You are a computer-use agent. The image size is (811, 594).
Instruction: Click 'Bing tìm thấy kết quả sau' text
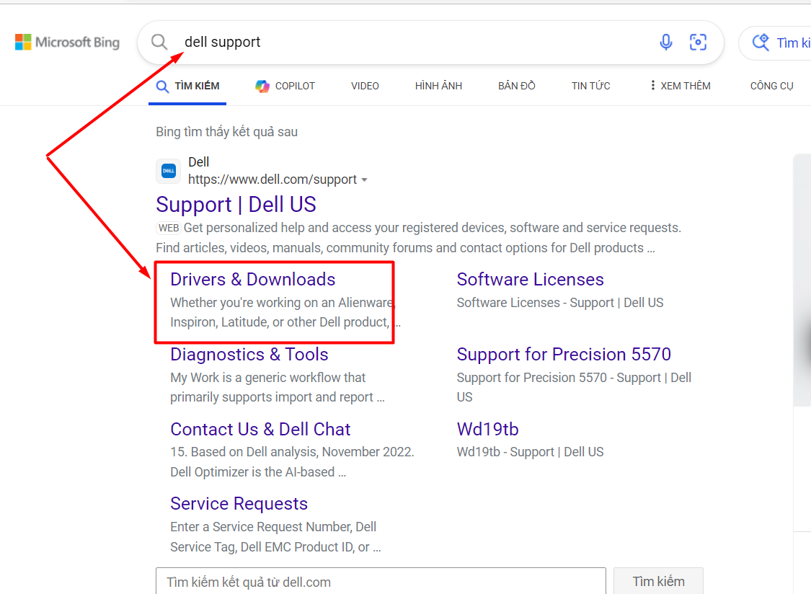pos(226,132)
